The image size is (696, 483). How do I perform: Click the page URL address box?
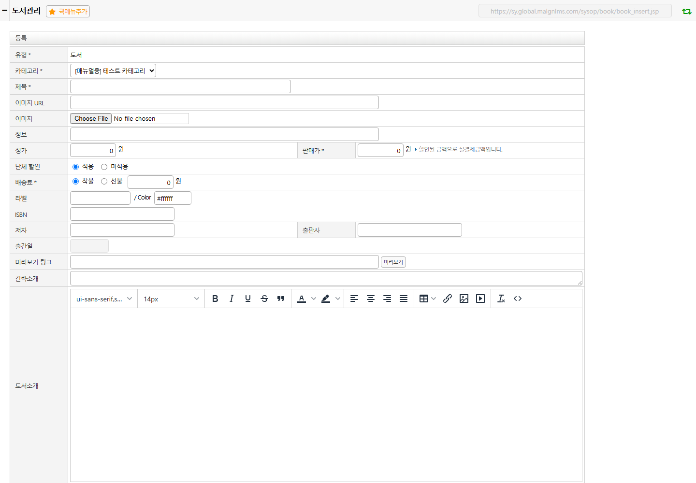click(575, 11)
